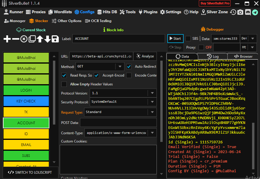
Task: Click the plus icon to add a block
Action: tap(7, 39)
